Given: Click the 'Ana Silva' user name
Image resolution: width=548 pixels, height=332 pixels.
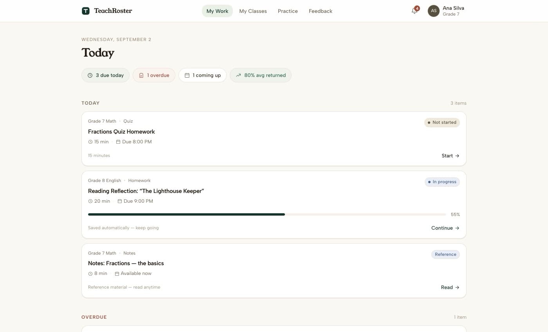Looking at the screenshot, I should pyautogui.click(x=453, y=8).
